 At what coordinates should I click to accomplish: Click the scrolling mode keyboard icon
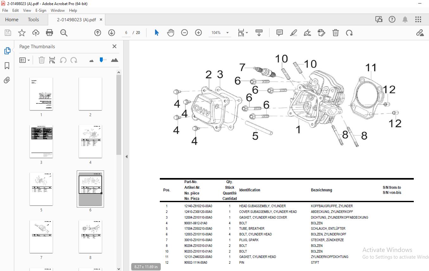click(x=259, y=33)
